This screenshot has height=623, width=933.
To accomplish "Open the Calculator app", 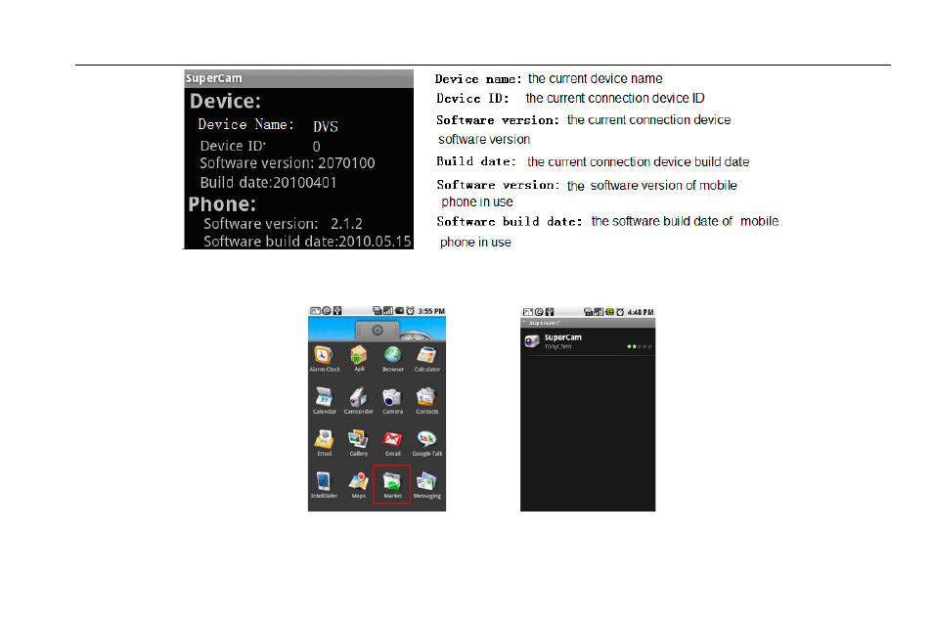I will [x=426, y=359].
